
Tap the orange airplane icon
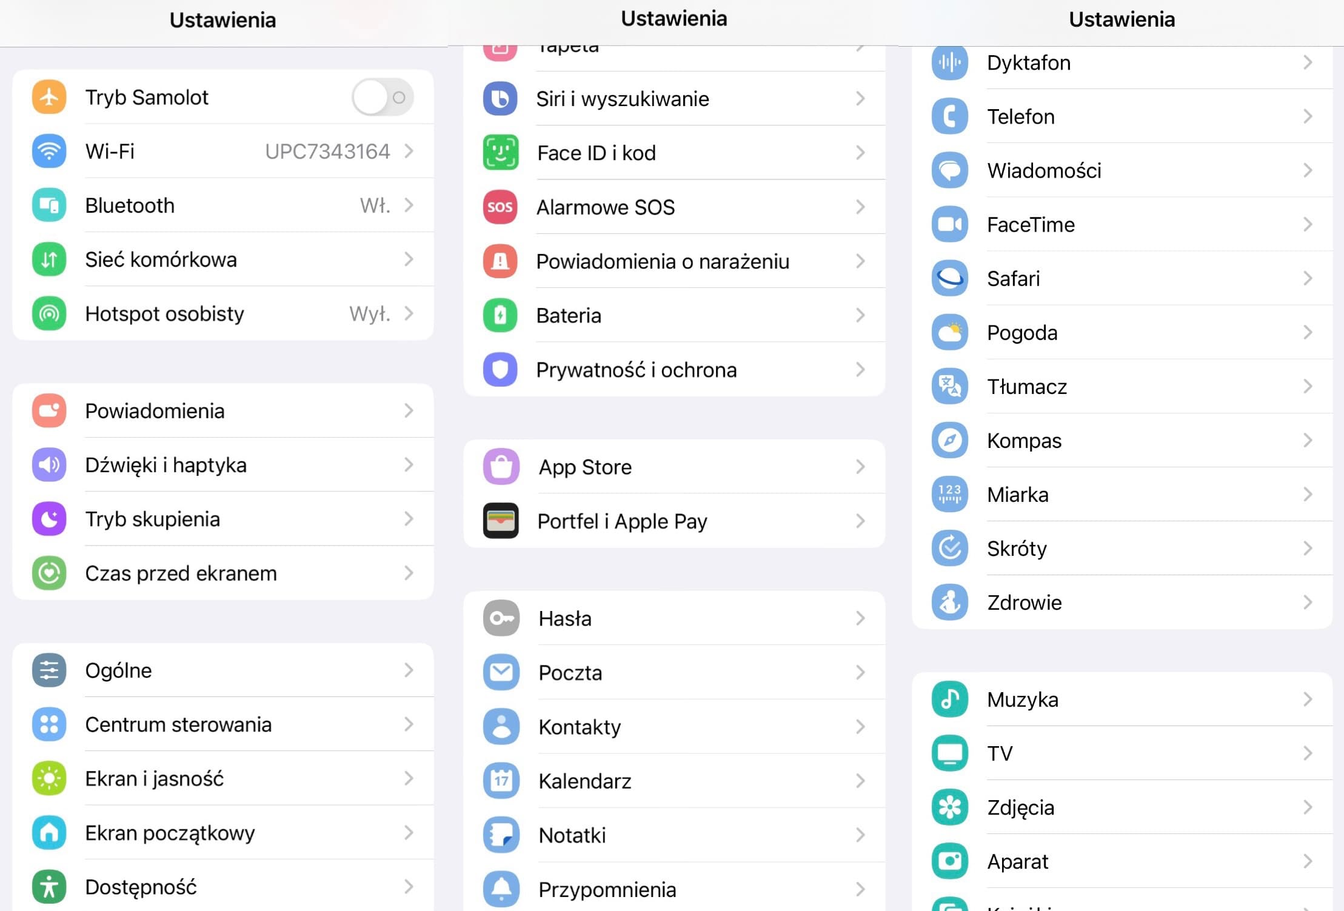click(x=49, y=97)
